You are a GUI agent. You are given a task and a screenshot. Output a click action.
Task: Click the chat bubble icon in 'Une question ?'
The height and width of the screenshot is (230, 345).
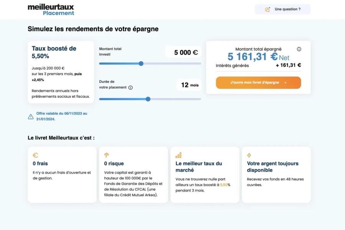click(x=267, y=9)
